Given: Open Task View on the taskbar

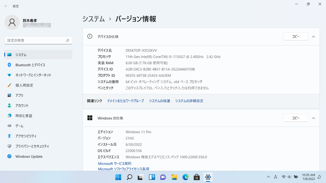Looking at the screenshot, I should pos(141,177).
